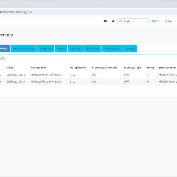Click the BIOS info icon
The height and width of the screenshot is (177, 177).
152,21
